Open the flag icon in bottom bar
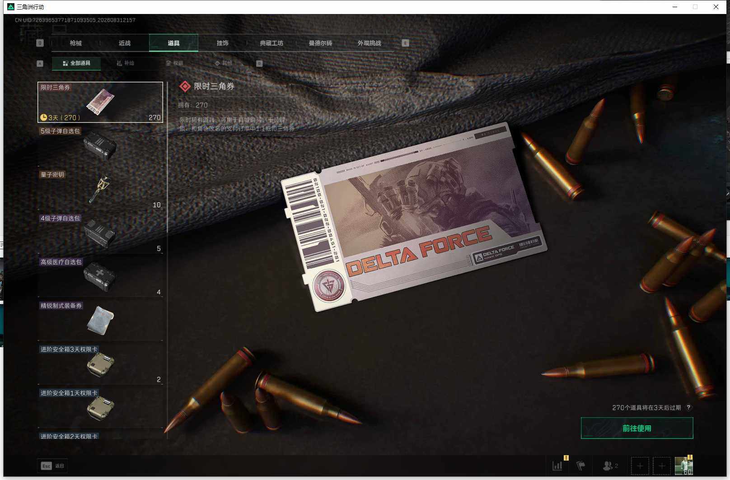This screenshot has height=480, width=730. [x=581, y=466]
